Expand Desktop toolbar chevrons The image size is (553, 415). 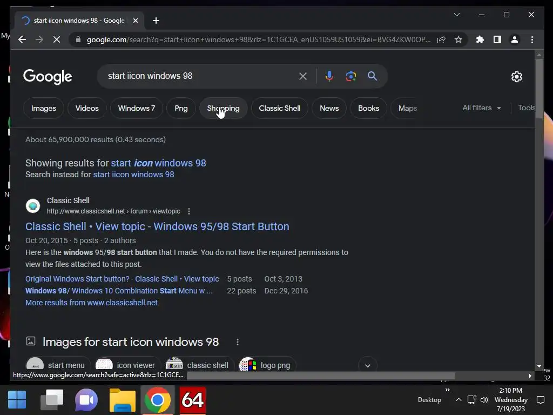point(447,390)
